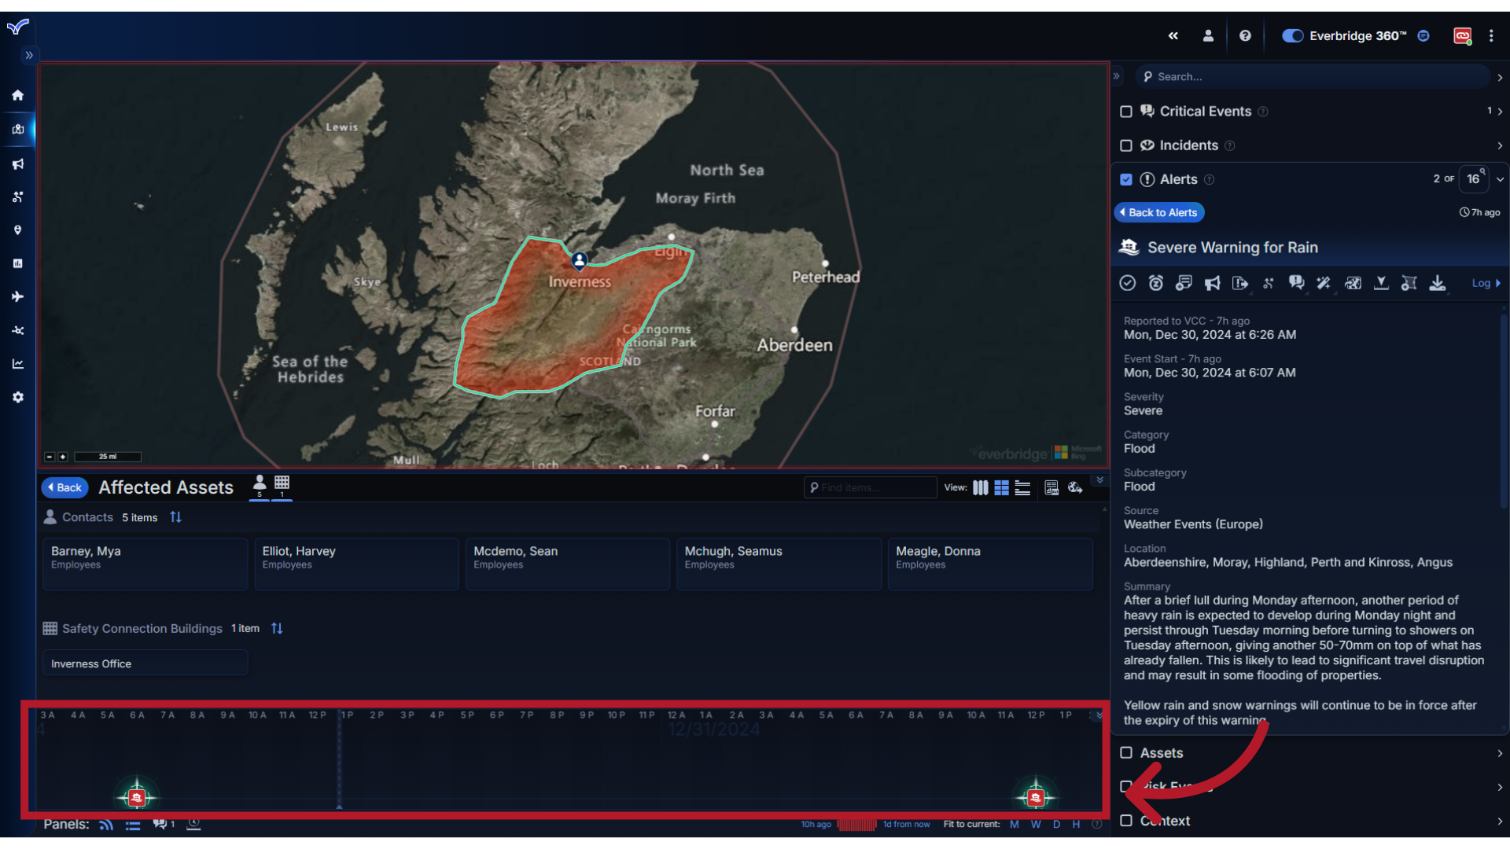Open the analytics chart icon in the sidebar
This screenshot has height=849, width=1510.
17,363
